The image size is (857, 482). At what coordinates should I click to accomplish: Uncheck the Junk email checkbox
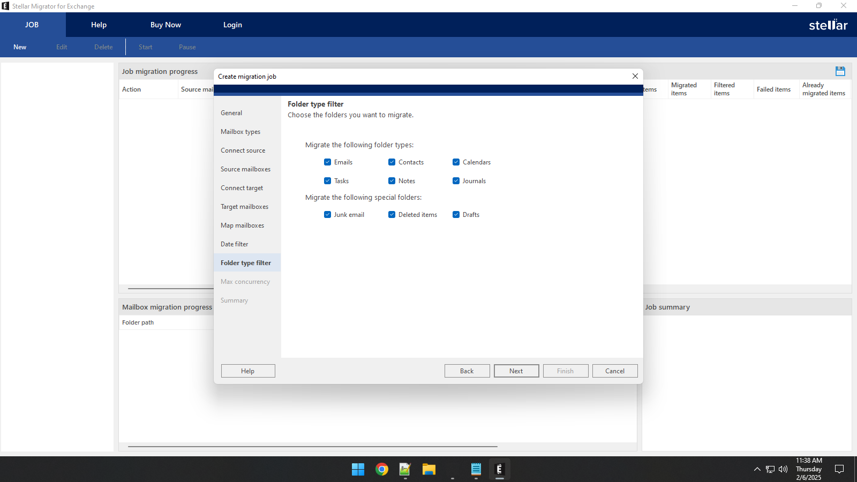tap(327, 215)
